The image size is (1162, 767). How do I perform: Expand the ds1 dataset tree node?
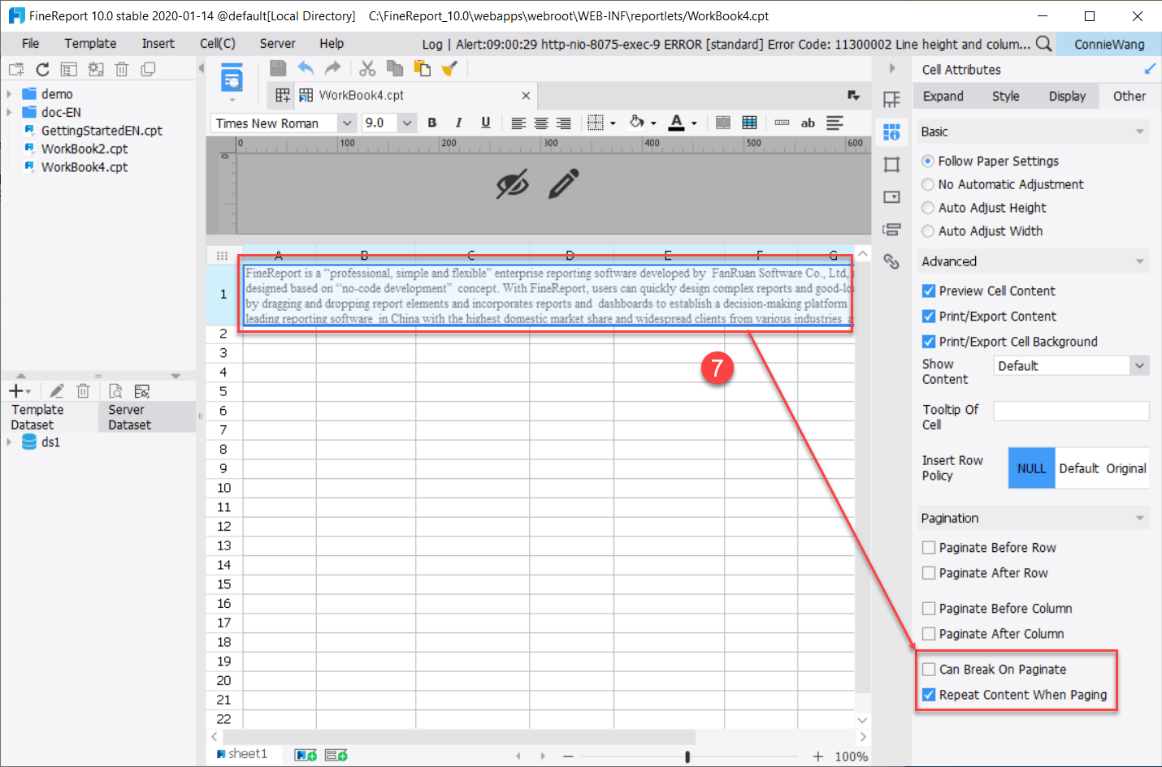pyautogui.click(x=8, y=442)
